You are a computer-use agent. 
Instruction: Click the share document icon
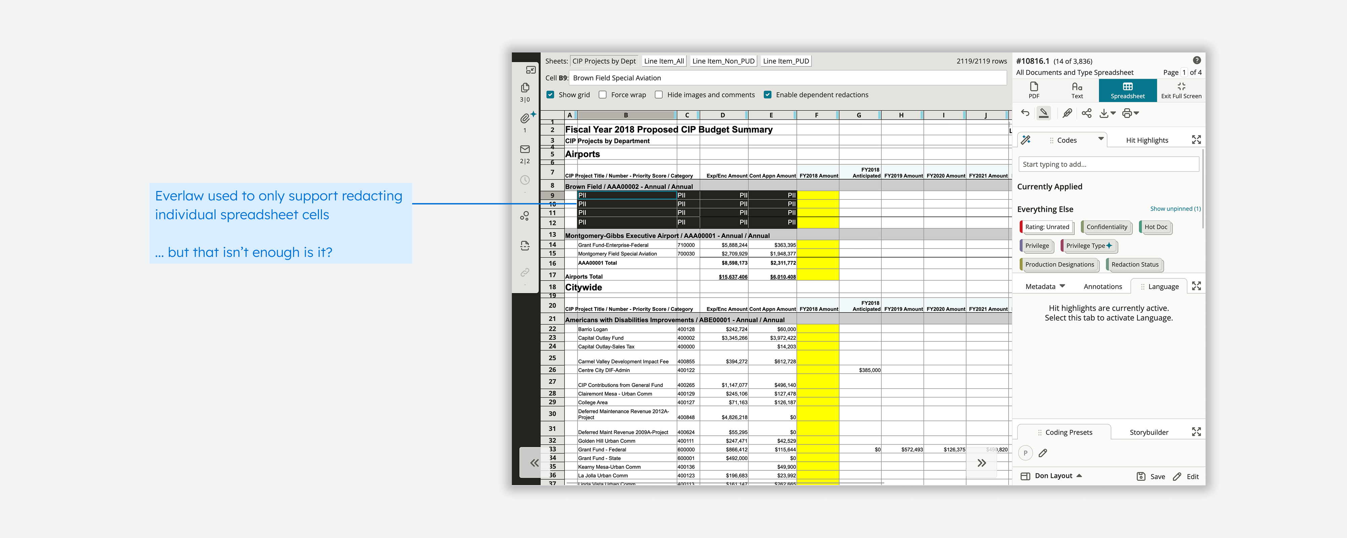[x=1087, y=113]
